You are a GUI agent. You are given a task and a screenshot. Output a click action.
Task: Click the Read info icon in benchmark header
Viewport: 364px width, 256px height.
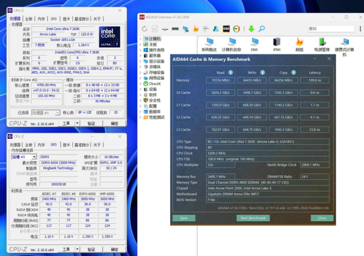point(231,72)
